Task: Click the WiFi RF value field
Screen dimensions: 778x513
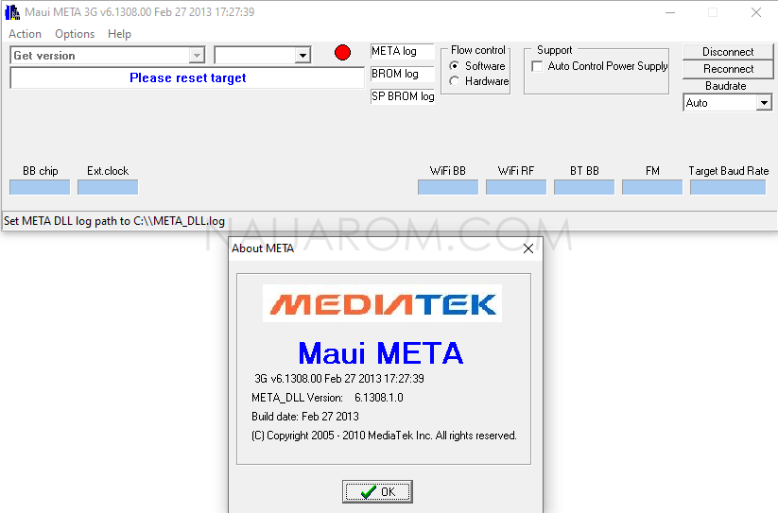Action: coord(516,187)
